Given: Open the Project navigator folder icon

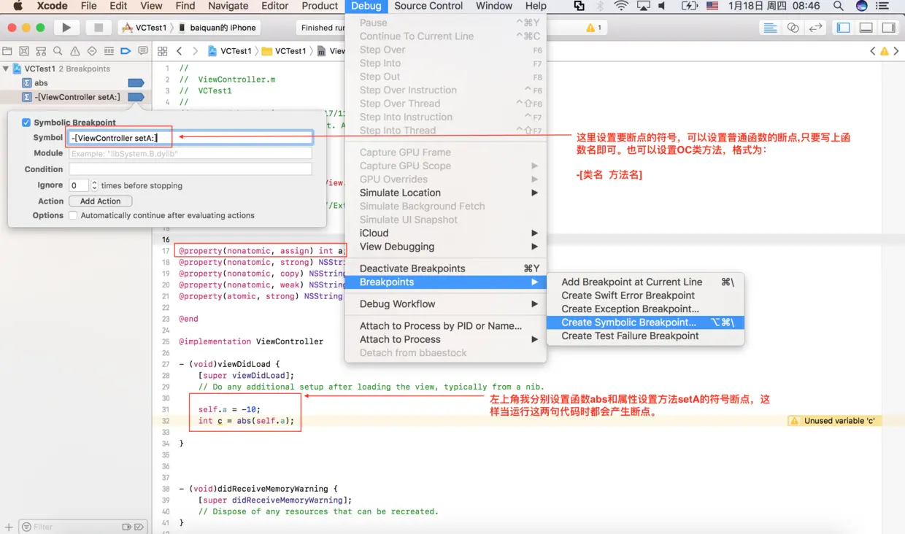Looking at the screenshot, I should (7, 51).
